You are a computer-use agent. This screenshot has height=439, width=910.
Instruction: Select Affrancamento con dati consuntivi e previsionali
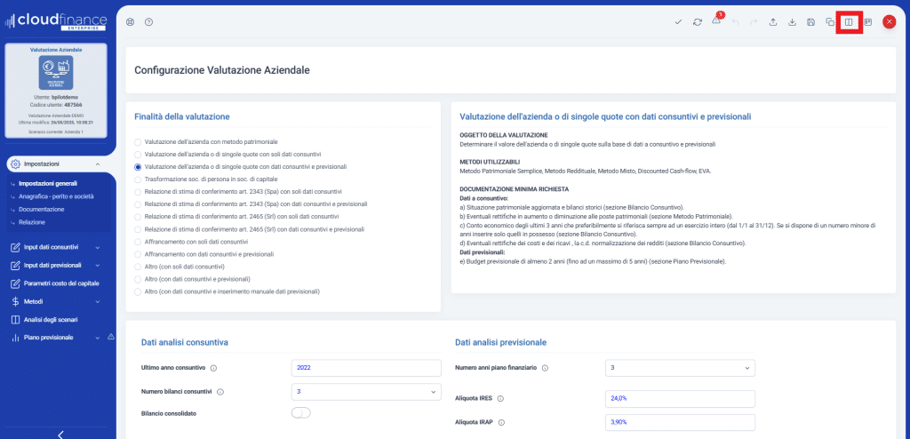138,254
